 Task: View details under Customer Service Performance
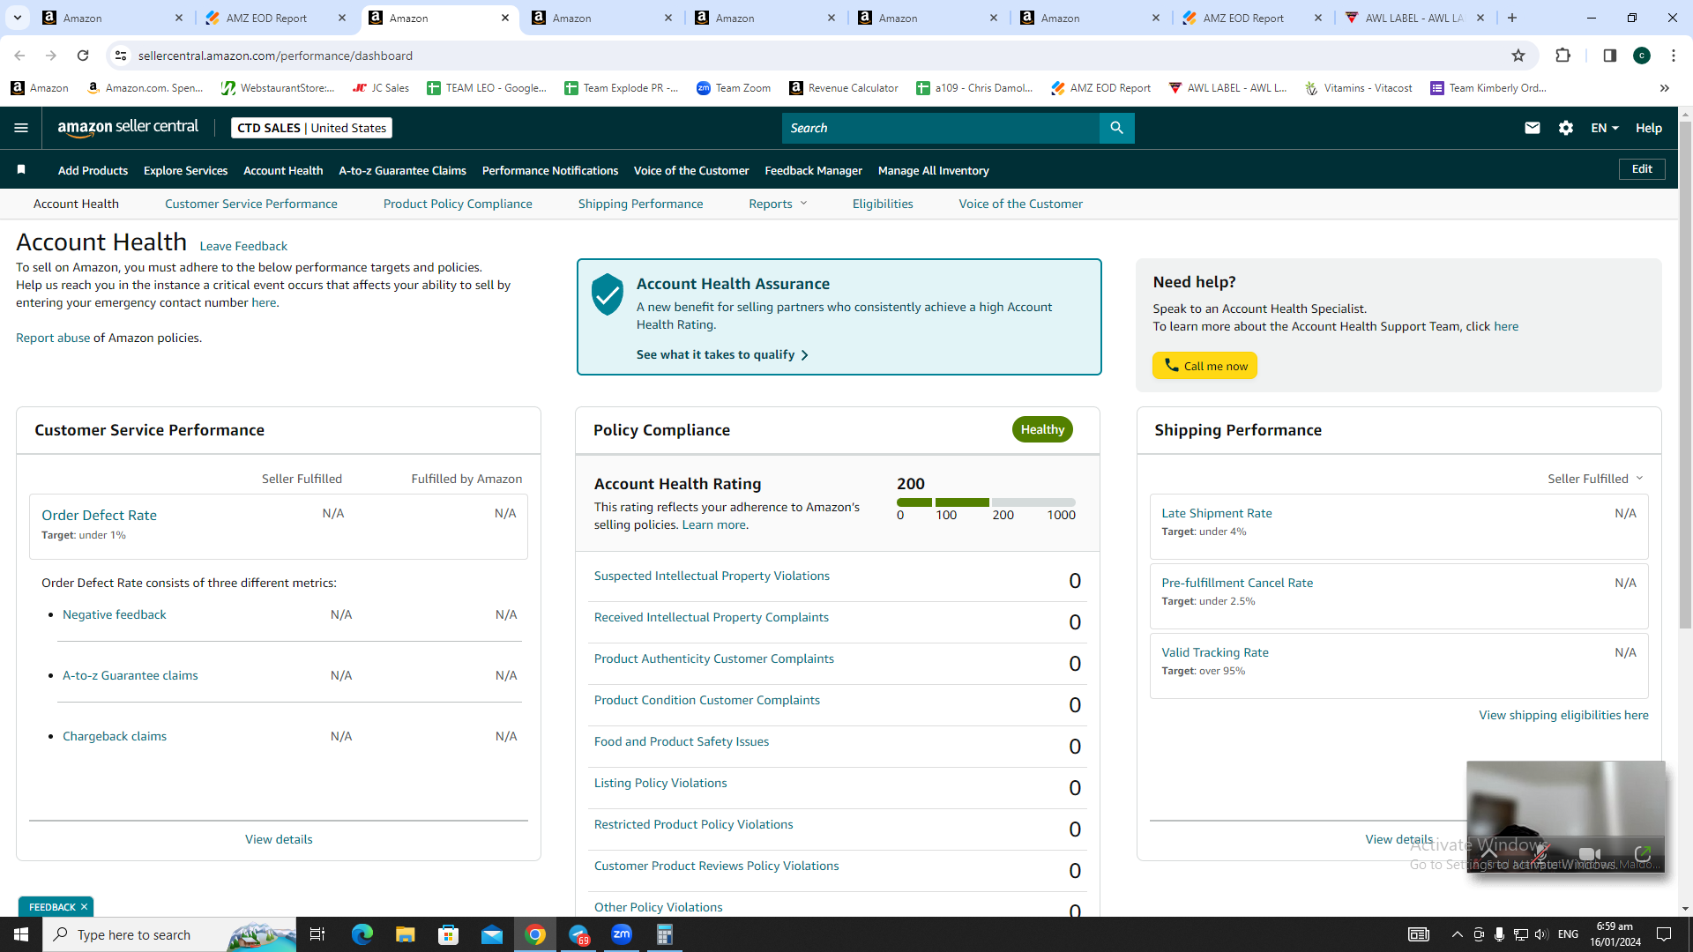tap(279, 839)
